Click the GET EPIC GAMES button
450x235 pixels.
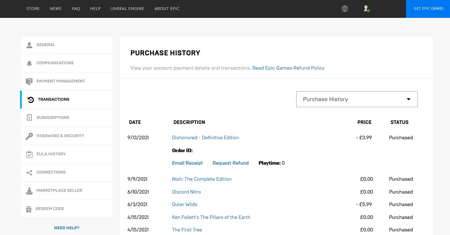(429, 9)
